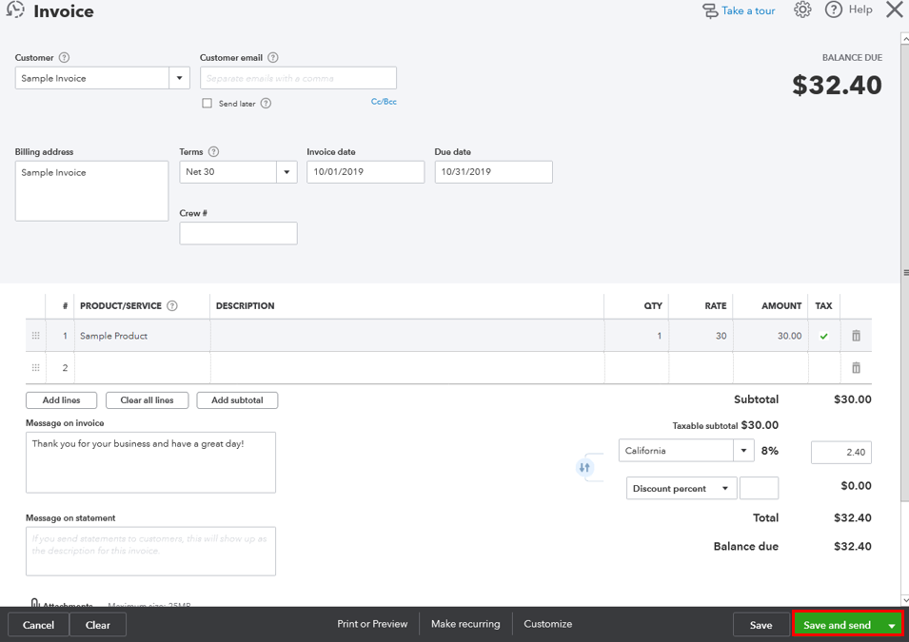Expand the Save and send dropdown arrow

coord(892,624)
